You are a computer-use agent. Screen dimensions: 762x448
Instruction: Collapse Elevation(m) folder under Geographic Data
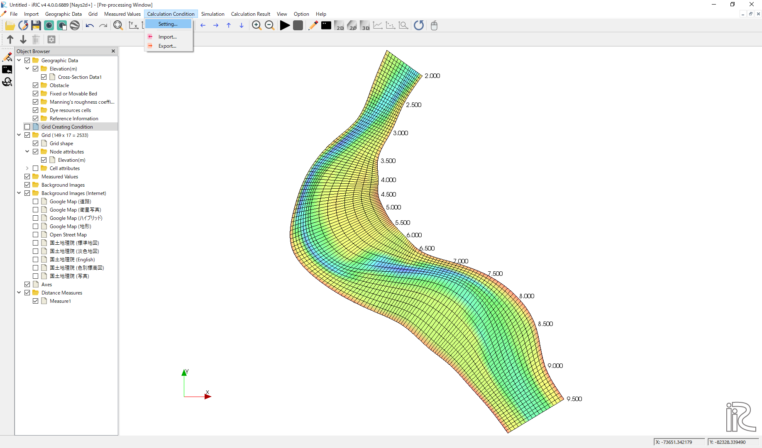[27, 69]
